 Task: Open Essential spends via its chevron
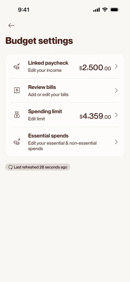116,142
